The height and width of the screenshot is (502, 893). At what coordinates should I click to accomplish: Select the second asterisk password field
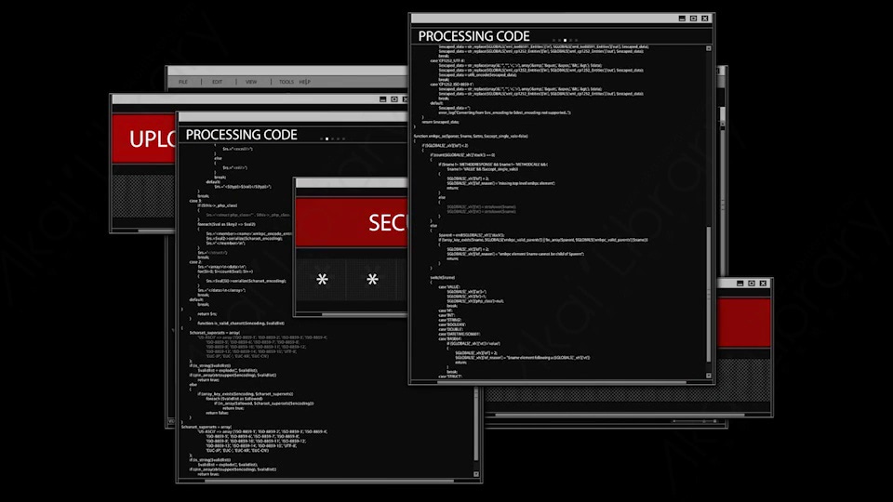point(372,280)
